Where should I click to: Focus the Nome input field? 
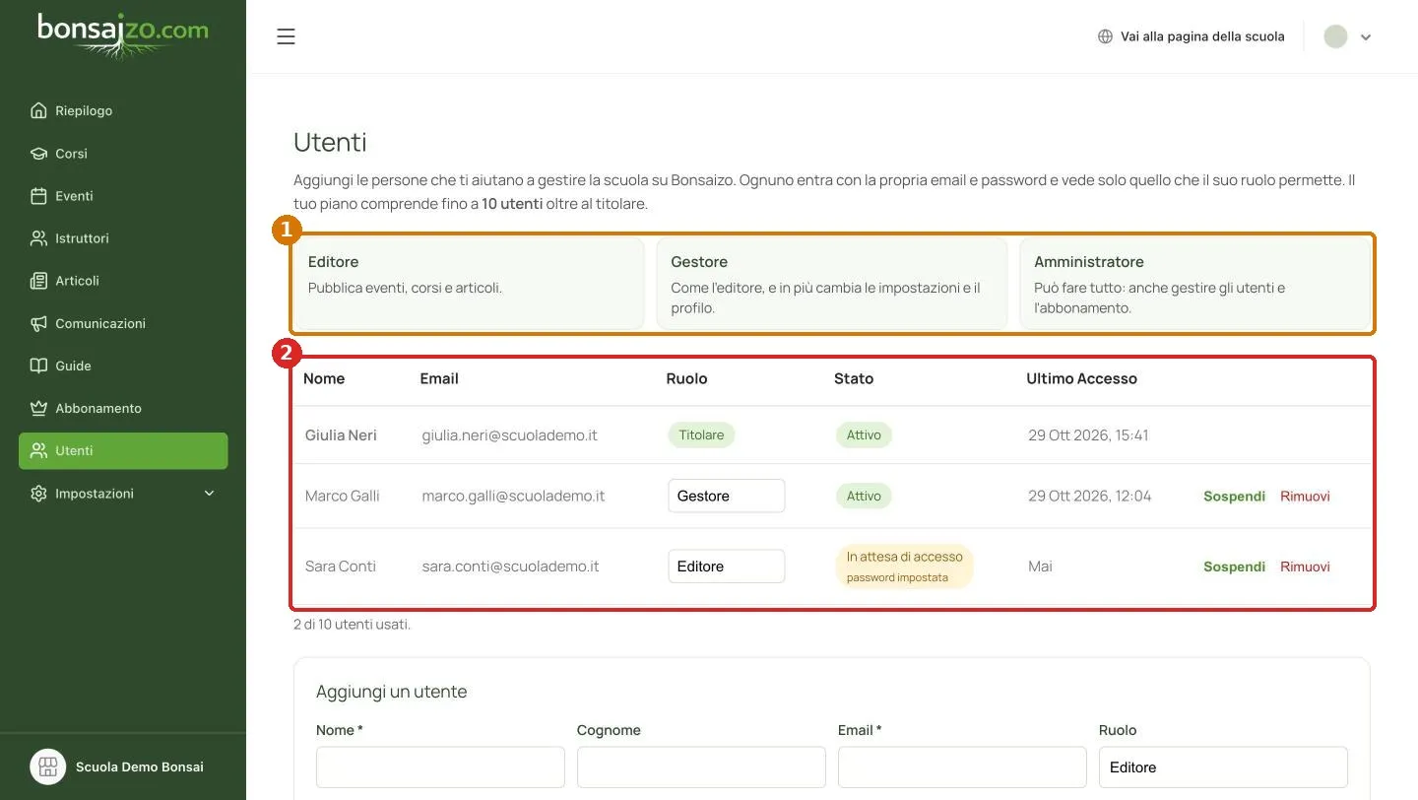440,767
